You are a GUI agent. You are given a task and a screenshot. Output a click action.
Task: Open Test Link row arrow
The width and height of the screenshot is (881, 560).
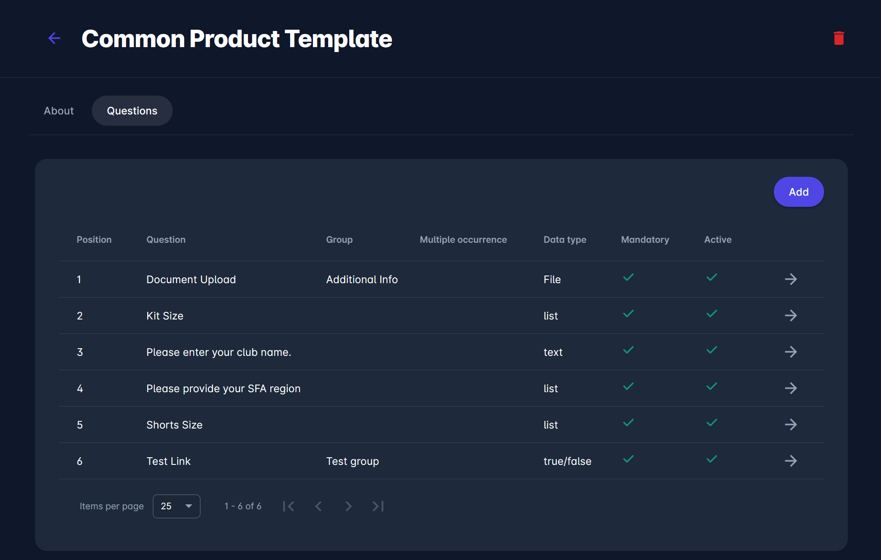click(x=790, y=461)
